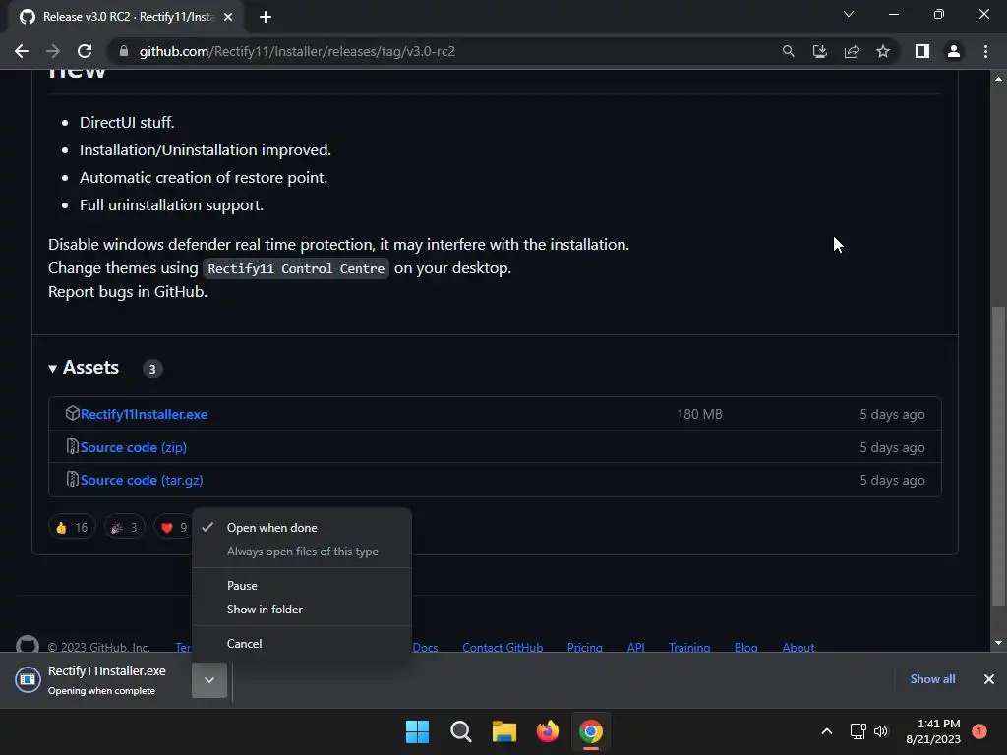The width and height of the screenshot is (1007, 755).
Task: Collapse the Assets section
Action: (x=85, y=368)
